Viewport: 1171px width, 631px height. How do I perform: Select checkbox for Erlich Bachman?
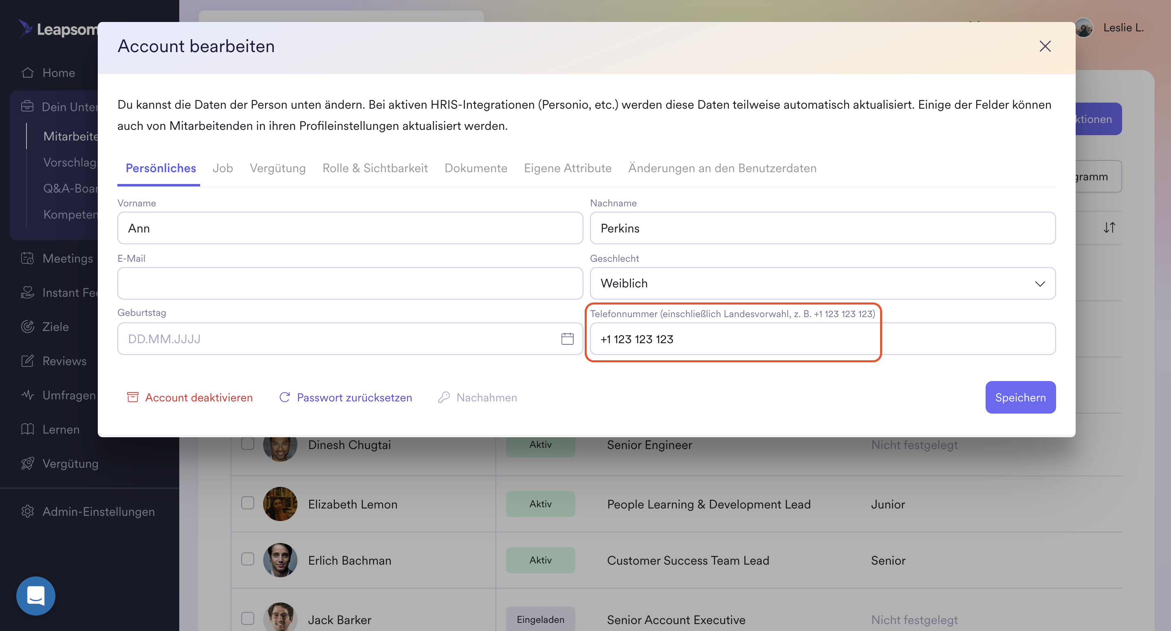click(247, 559)
